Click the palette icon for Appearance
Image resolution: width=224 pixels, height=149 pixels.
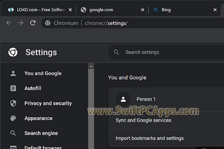tap(13, 118)
